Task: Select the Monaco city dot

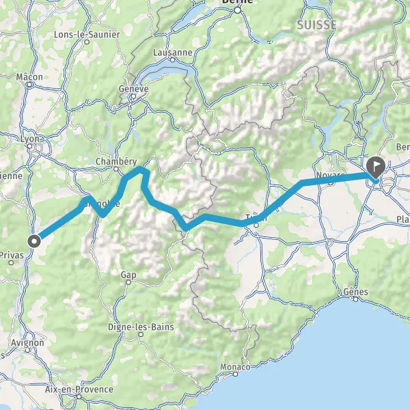Action: click(x=235, y=374)
